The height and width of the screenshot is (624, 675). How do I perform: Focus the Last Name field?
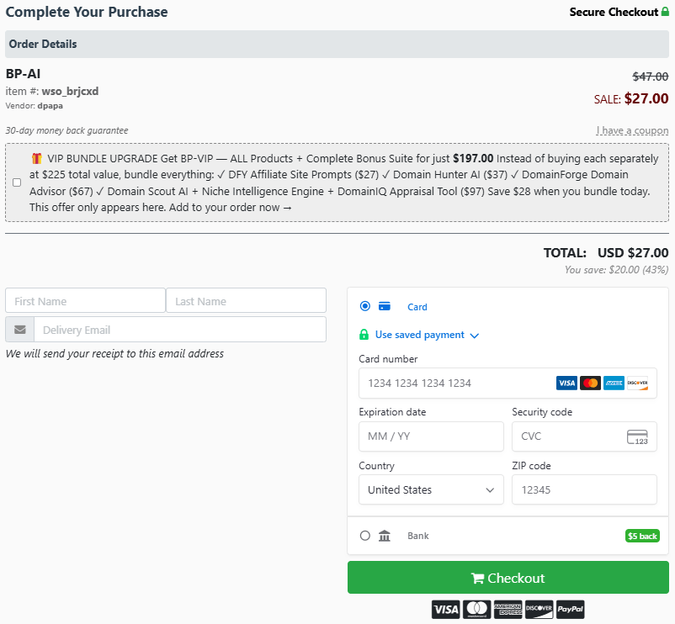coord(247,300)
